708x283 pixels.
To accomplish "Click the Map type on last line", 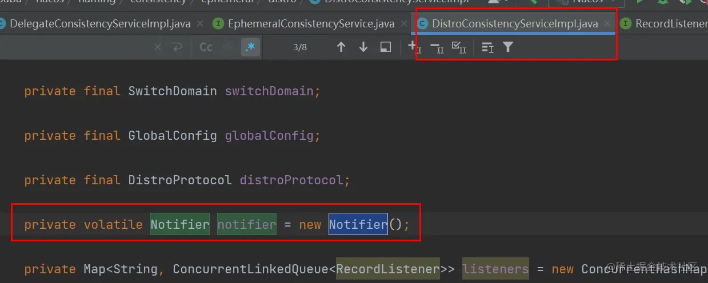I will [x=94, y=269].
